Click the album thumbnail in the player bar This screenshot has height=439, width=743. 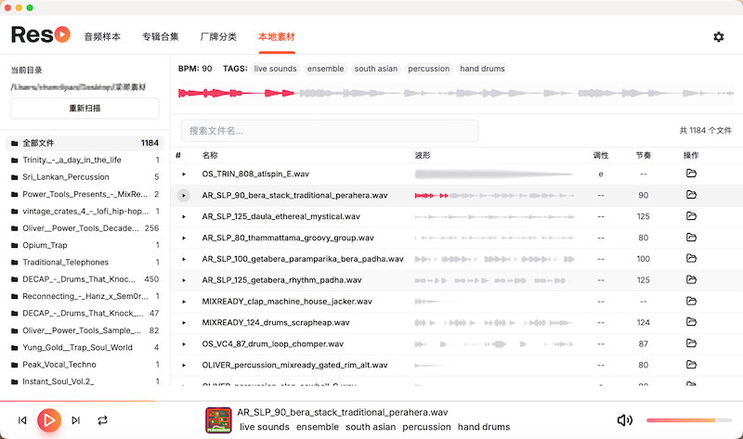pyautogui.click(x=218, y=420)
